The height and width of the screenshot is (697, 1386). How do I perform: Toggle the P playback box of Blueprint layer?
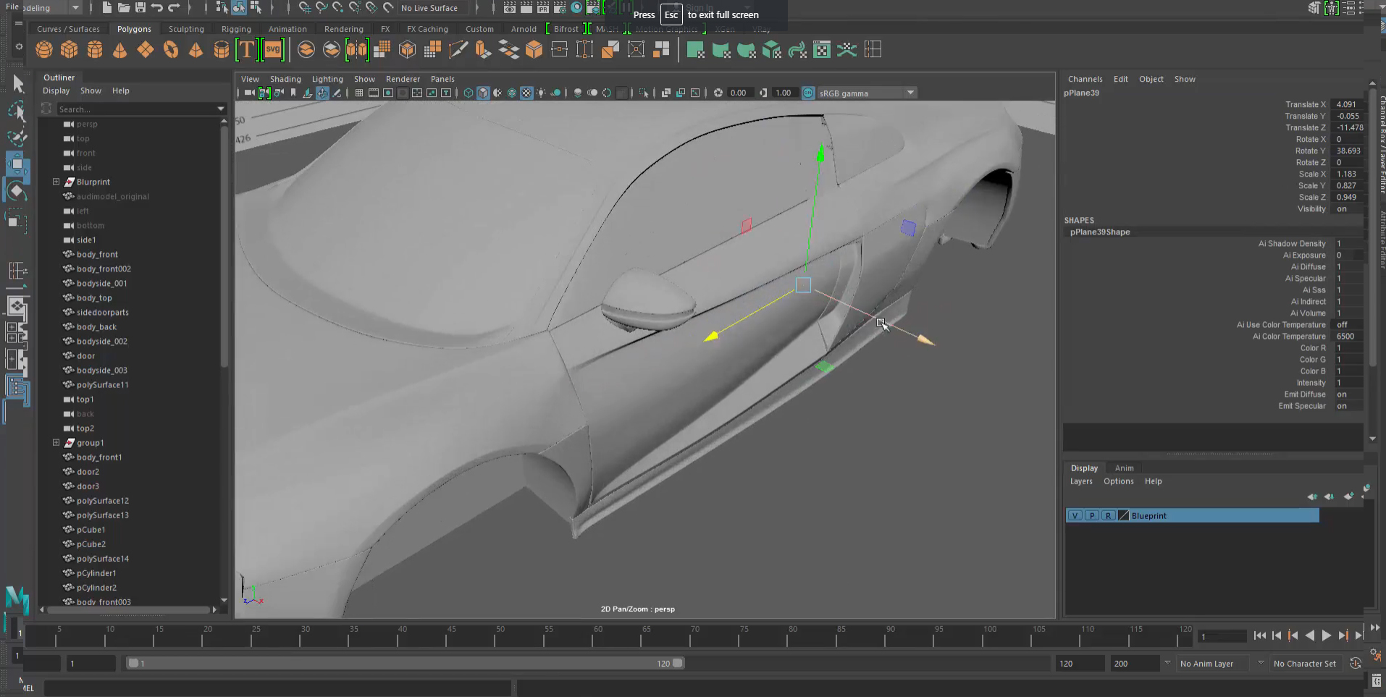pyautogui.click(x=1091, y=516)
